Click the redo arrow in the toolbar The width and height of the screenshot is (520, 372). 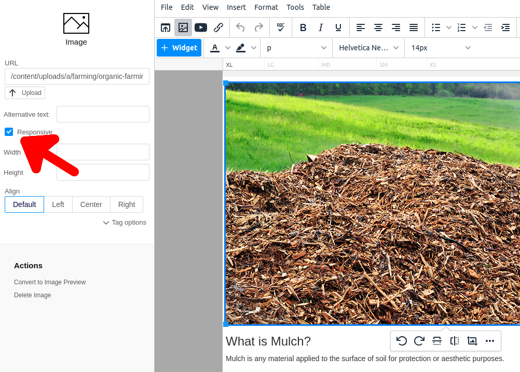pyautogui.click(x=258, y=27)
